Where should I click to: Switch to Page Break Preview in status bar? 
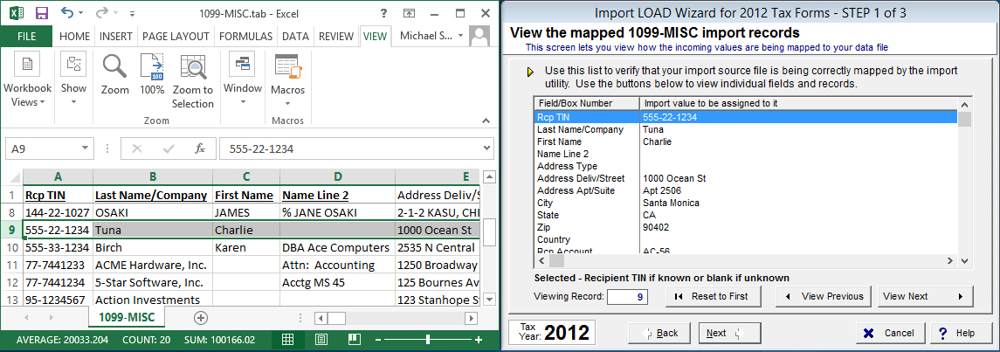pyautogui.click(x=355, y=339)
